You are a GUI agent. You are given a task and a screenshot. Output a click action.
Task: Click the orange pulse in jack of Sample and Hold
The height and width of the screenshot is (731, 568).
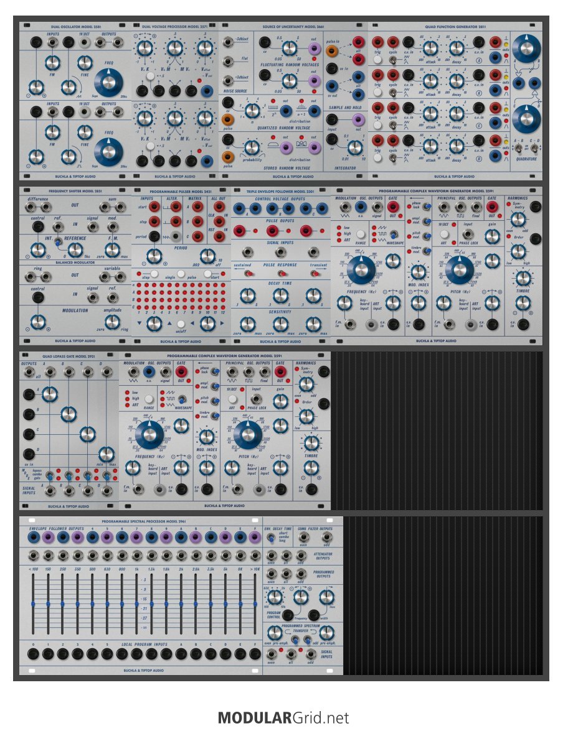pos(332,51)
